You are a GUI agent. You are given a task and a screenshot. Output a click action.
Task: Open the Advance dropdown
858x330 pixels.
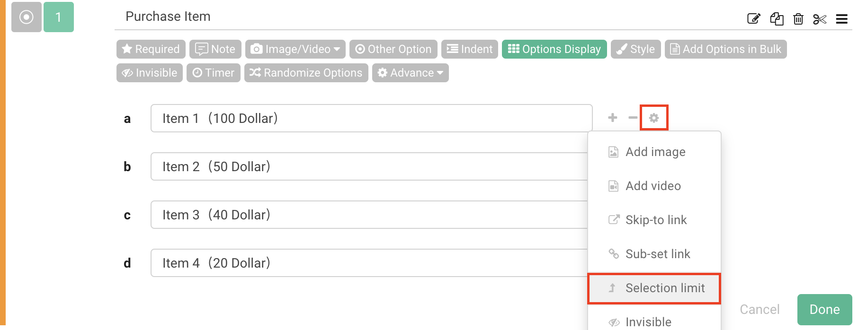point(410,72)
